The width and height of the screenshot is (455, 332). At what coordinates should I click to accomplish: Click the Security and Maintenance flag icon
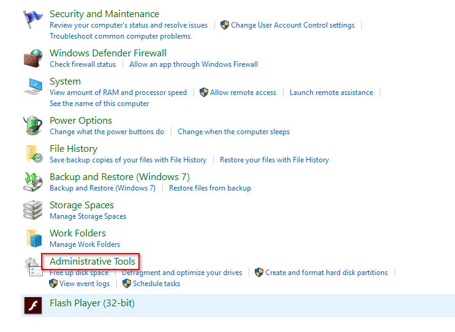click(x=33, y=20)
